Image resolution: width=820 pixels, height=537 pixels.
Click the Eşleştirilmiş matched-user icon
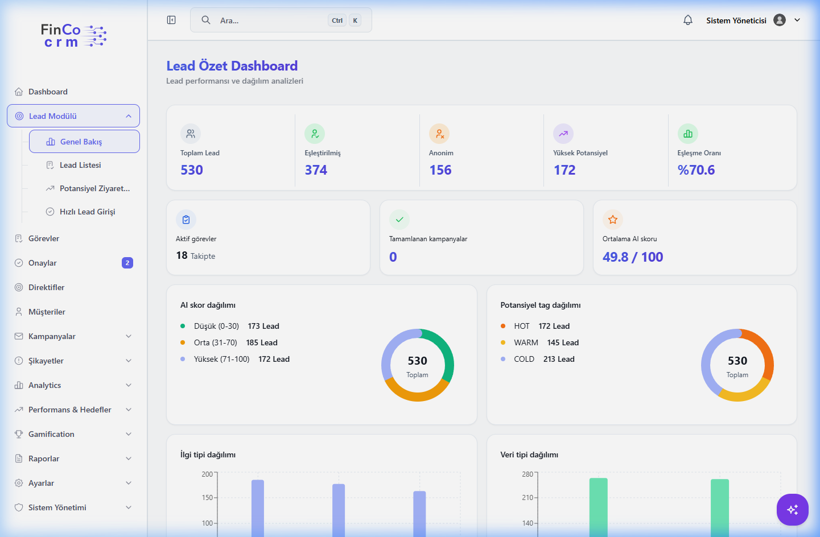point(315,134)
